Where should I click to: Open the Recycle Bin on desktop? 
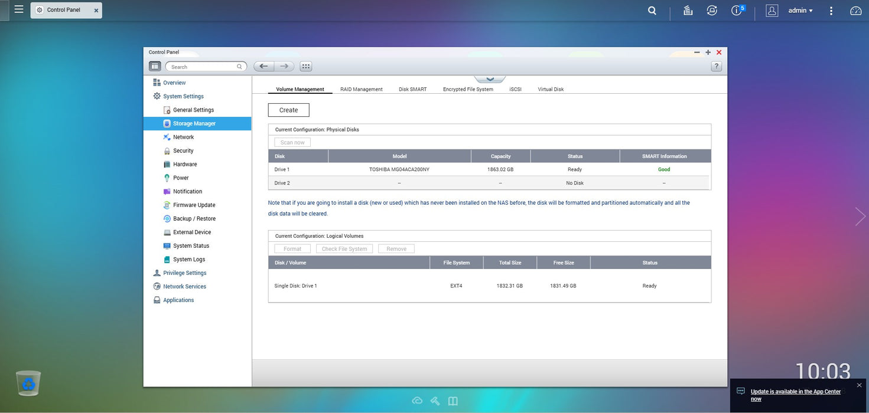pos(28,383)
